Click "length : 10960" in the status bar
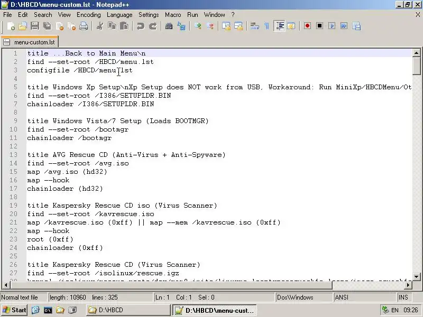The image size is (423, 317). tap(68, 297)
